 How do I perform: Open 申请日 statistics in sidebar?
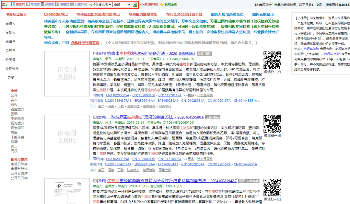coord(10,42)
